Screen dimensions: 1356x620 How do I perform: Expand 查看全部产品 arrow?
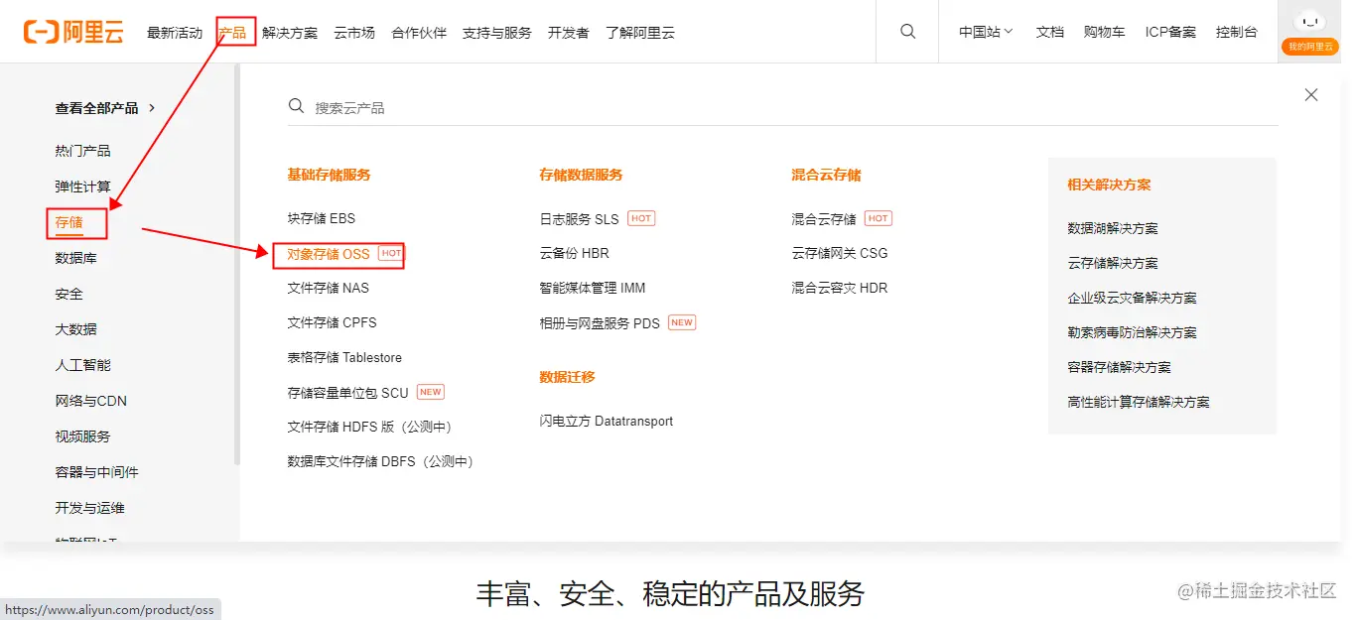[x=152, y=108]
